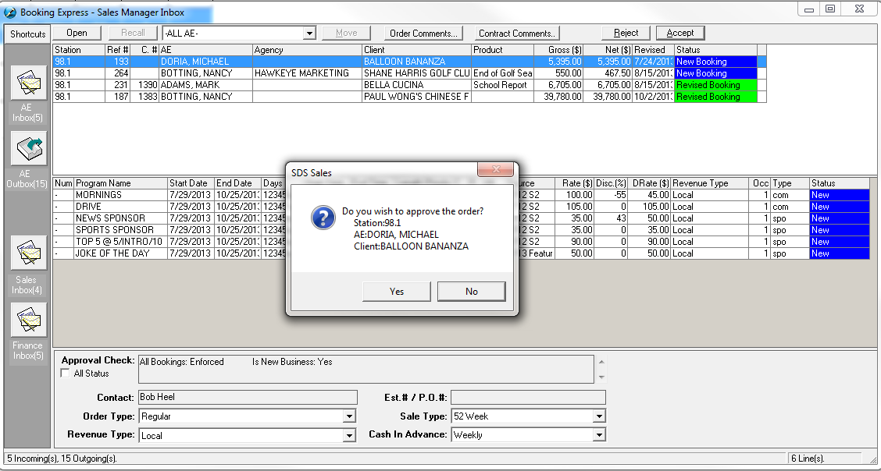Close the SDS Sales dialog
881x471 pixels.
point(495,171)
